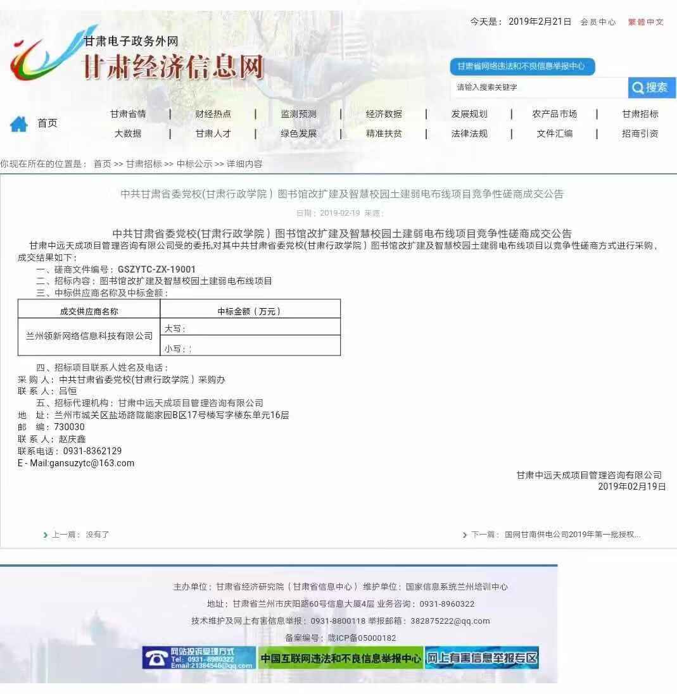Open 招商引资 navigation item
Viewport: 677px width, 694px height.
tap(640, 133)
